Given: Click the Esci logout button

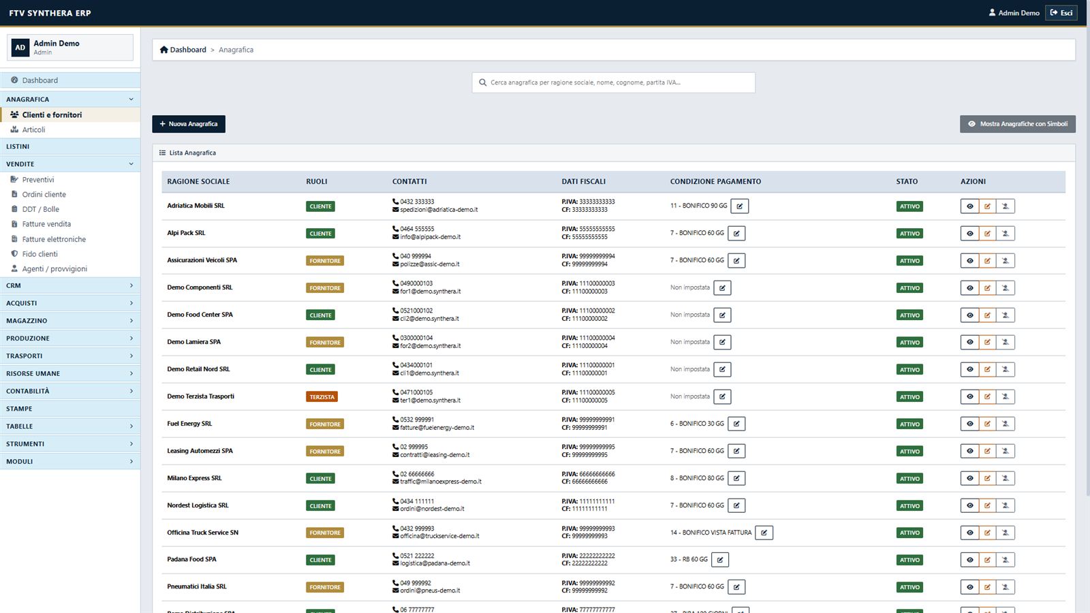Looking at the screenshot, I should (x=1061, y=13).
